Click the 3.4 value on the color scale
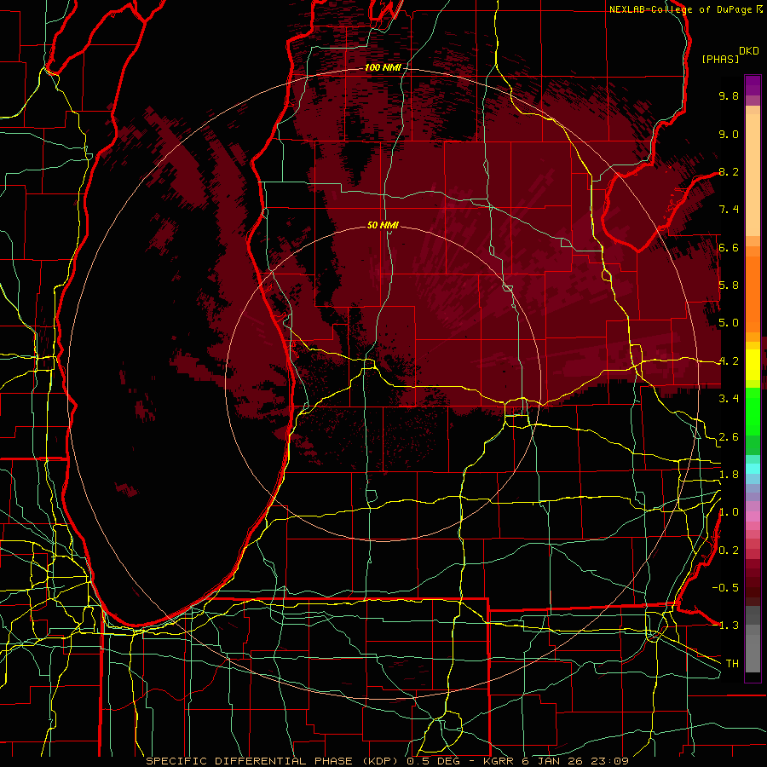 pos(729,398)
